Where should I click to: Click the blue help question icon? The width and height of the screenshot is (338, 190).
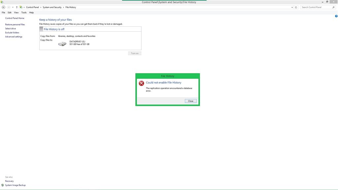coord(336,16)
